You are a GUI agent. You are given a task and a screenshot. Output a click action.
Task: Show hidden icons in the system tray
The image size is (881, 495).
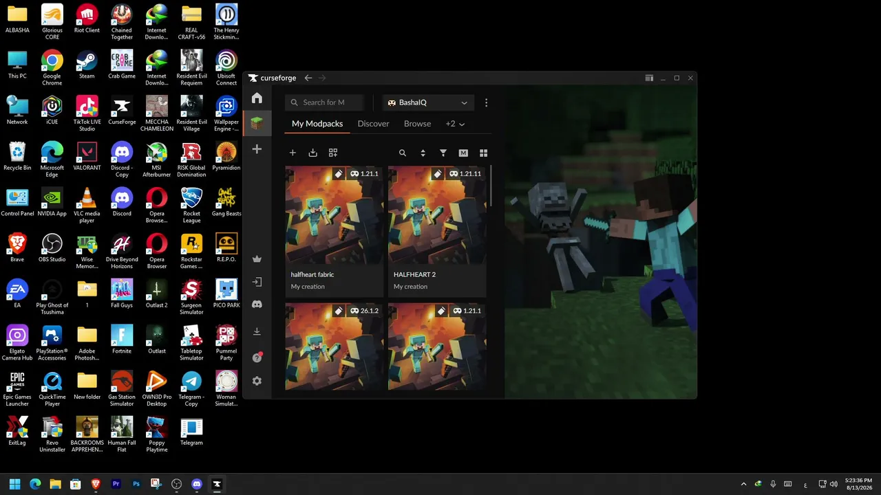(x=743, y=484)
